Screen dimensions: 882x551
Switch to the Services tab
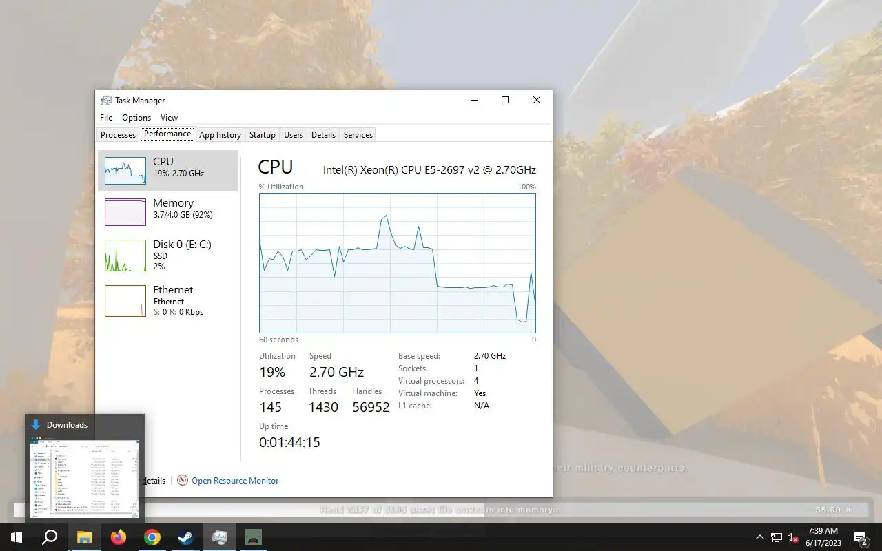tap(358, 135)
